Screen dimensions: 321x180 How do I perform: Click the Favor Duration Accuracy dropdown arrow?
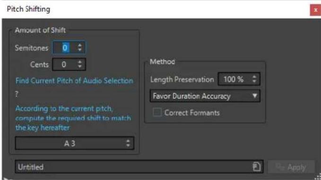254,96
